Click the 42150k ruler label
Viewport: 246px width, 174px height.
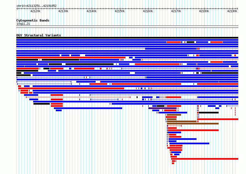(120, 11)
